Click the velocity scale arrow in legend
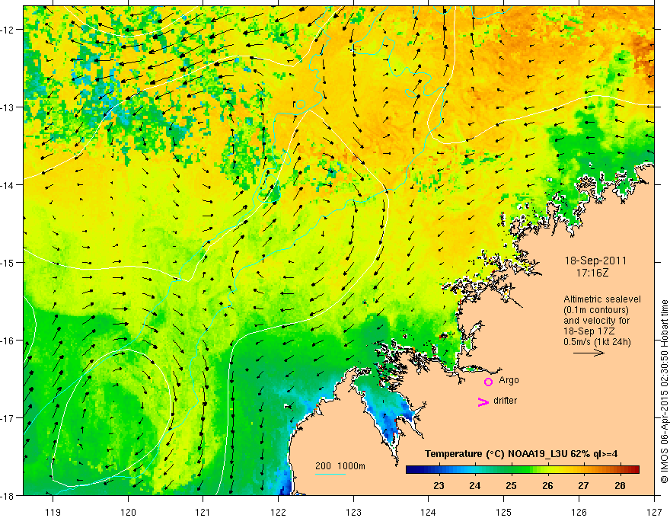Screen dimensions: 670x518 tap(589, 353)
